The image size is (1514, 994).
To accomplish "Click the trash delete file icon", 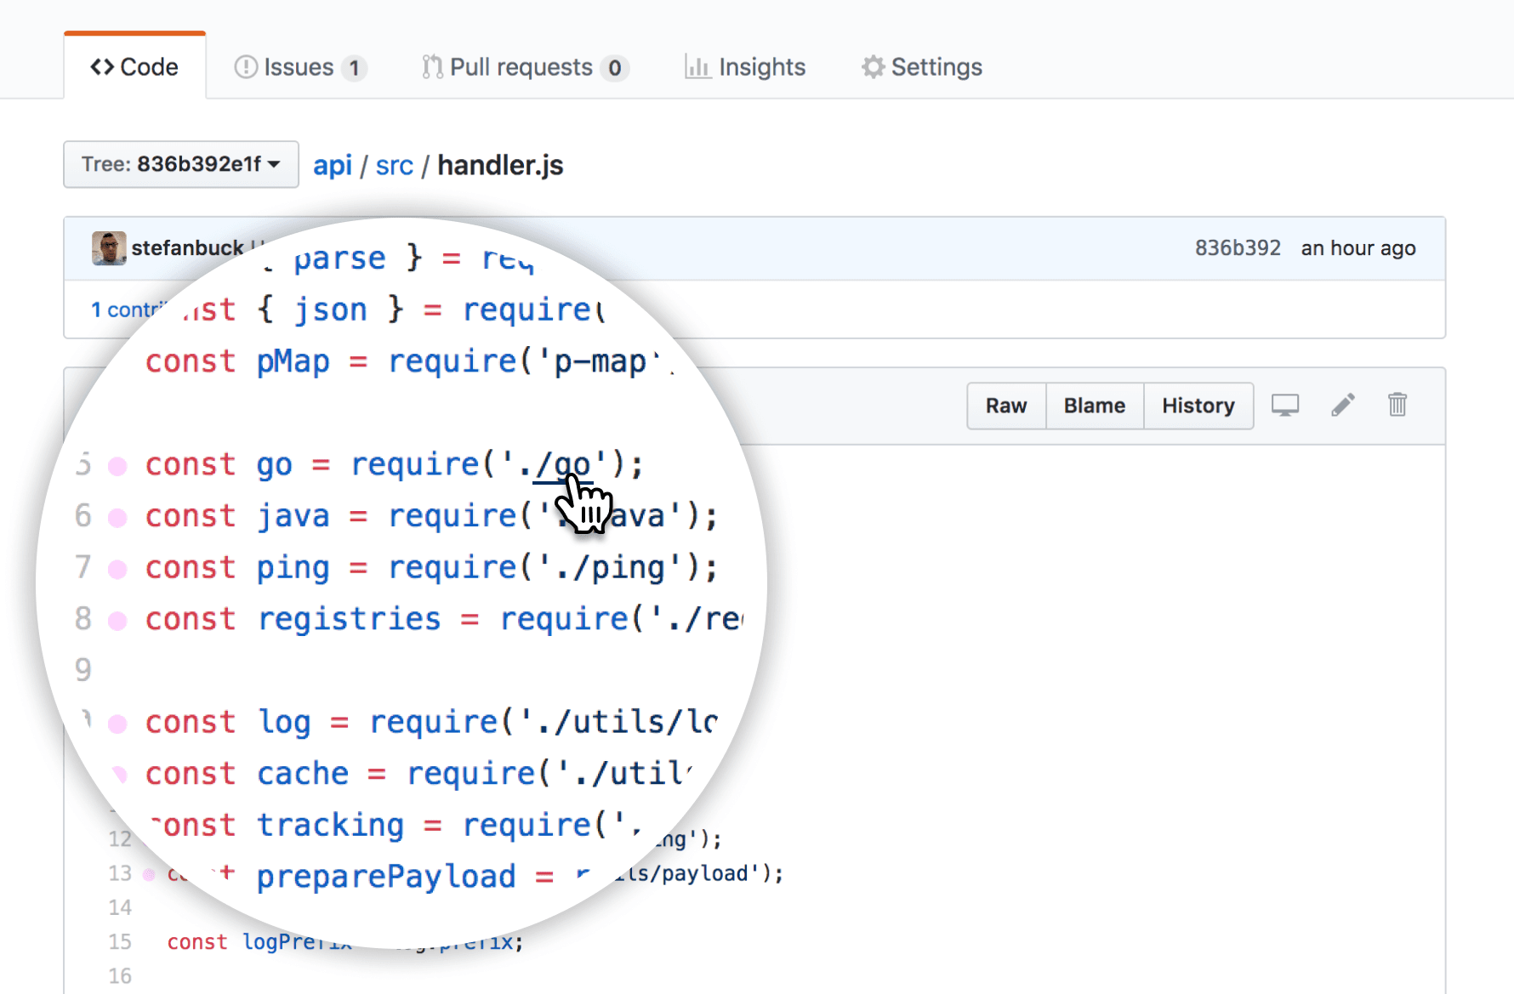I will 1397,405.
